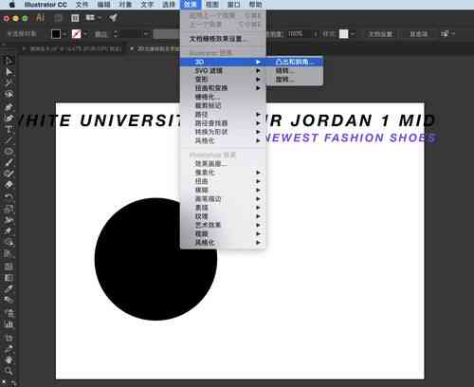Select the Zoom magnifier tool
This screenshot has width=474, height=387.
(9, 371)
